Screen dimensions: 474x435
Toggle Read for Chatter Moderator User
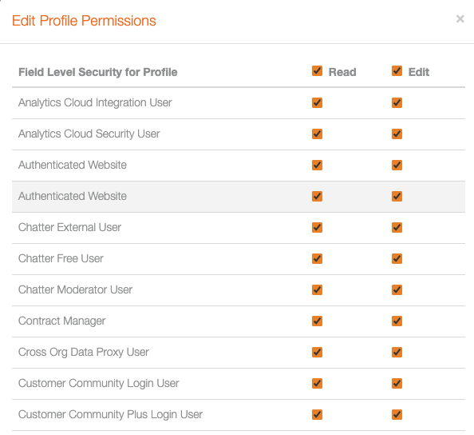[x=317, y=290]
